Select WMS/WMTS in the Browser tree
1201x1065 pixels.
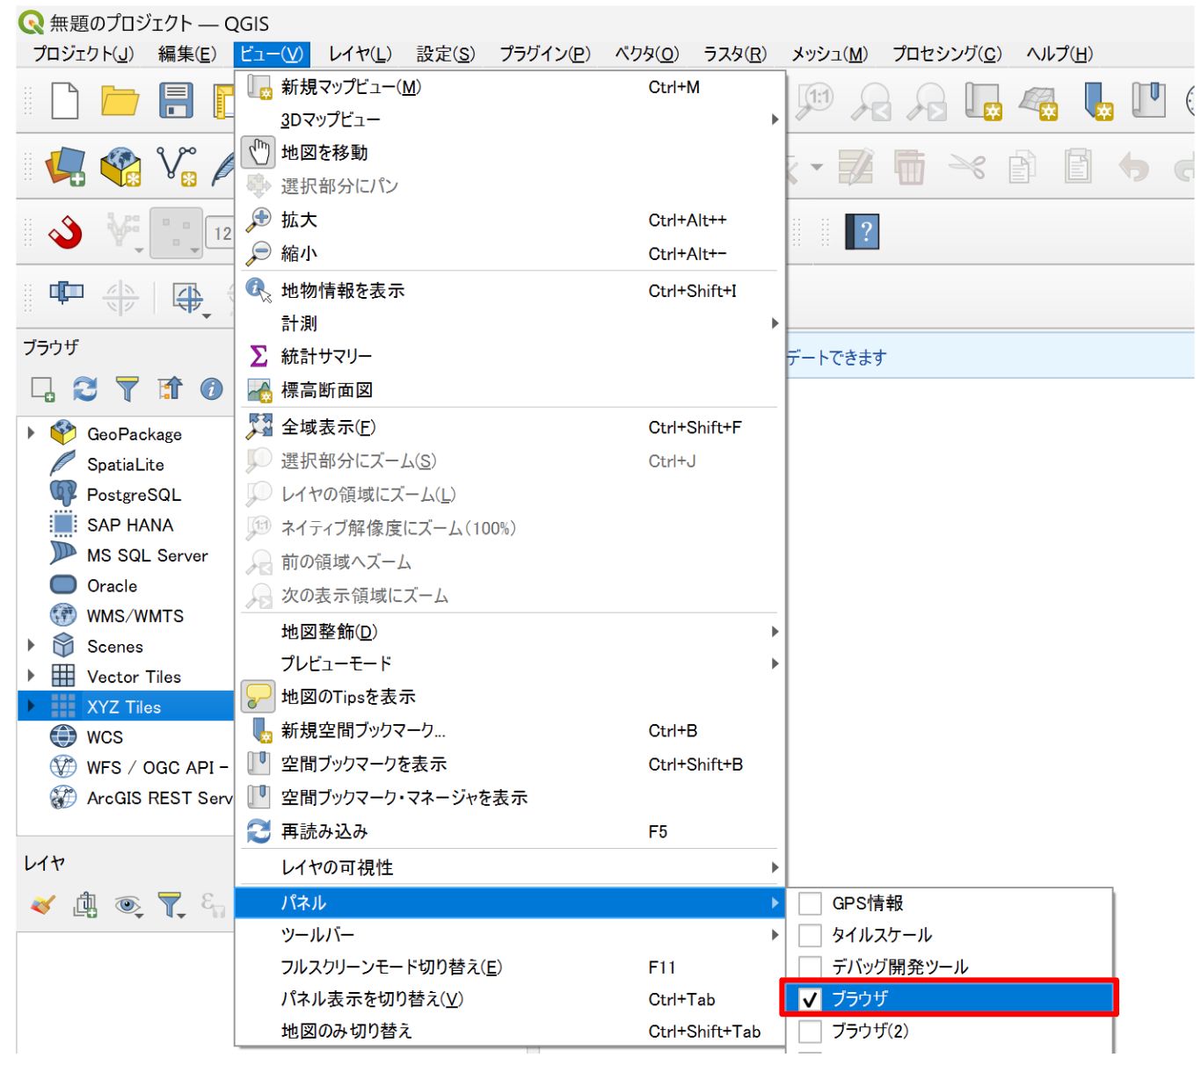click(x=135, y=616)
